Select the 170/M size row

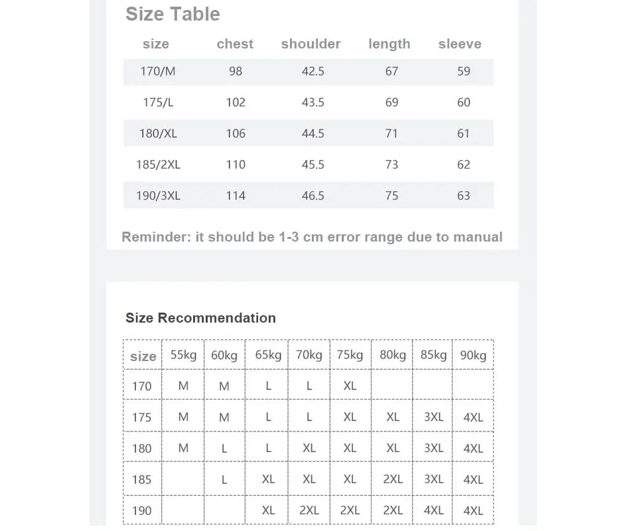[x=309, y=72]
